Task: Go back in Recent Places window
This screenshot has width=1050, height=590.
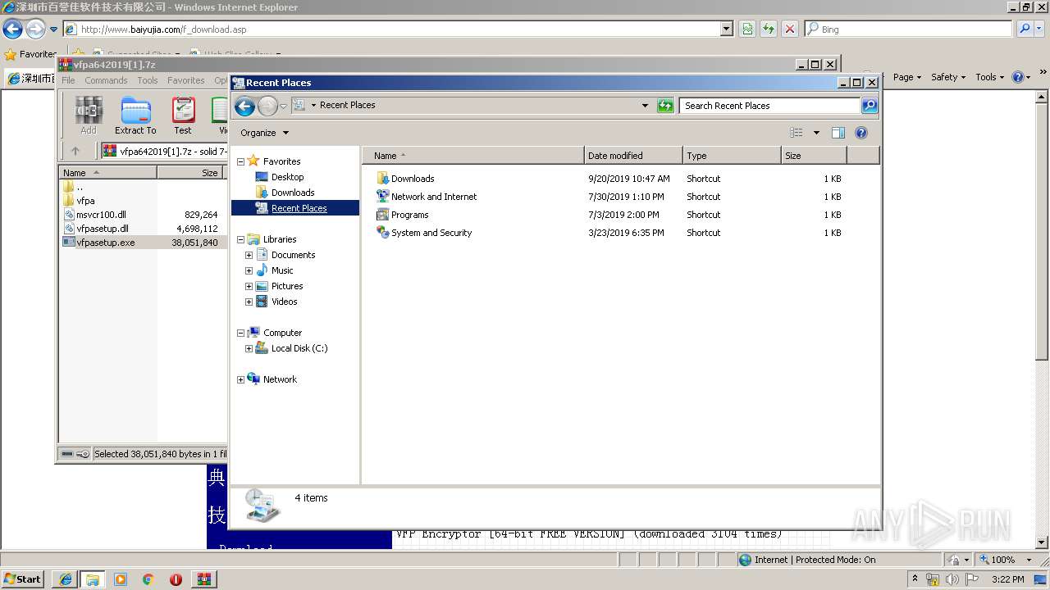Action: click(x=244, y=106)
